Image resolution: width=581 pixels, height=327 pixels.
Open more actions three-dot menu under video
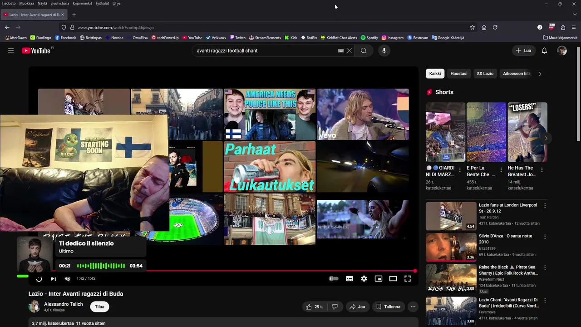point(413,307)
